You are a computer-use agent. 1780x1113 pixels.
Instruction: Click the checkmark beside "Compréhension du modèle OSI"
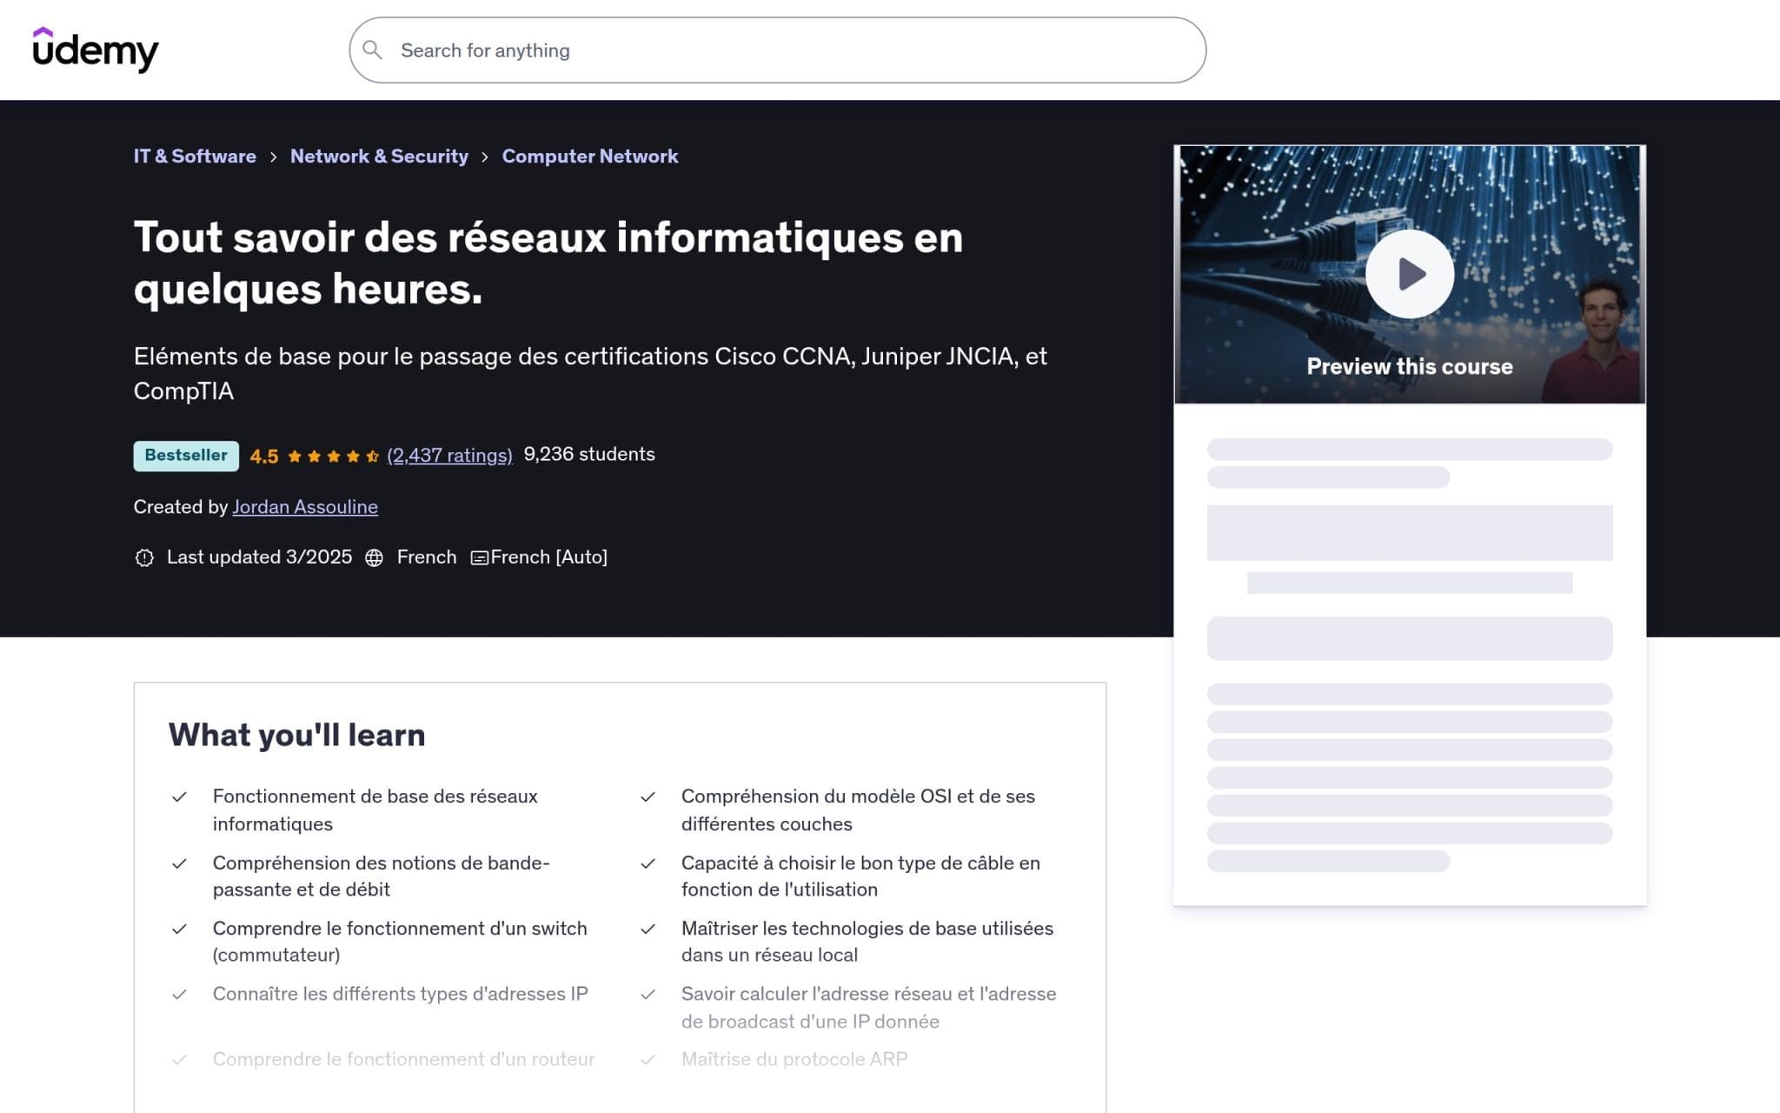click(x=648, y=796)
